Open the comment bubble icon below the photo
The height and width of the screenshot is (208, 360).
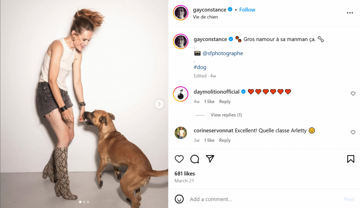195,159
